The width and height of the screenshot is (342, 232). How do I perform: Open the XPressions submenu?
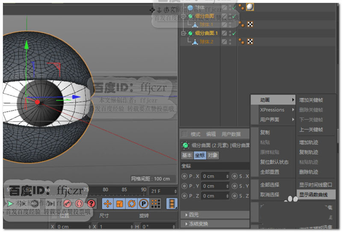273,110
